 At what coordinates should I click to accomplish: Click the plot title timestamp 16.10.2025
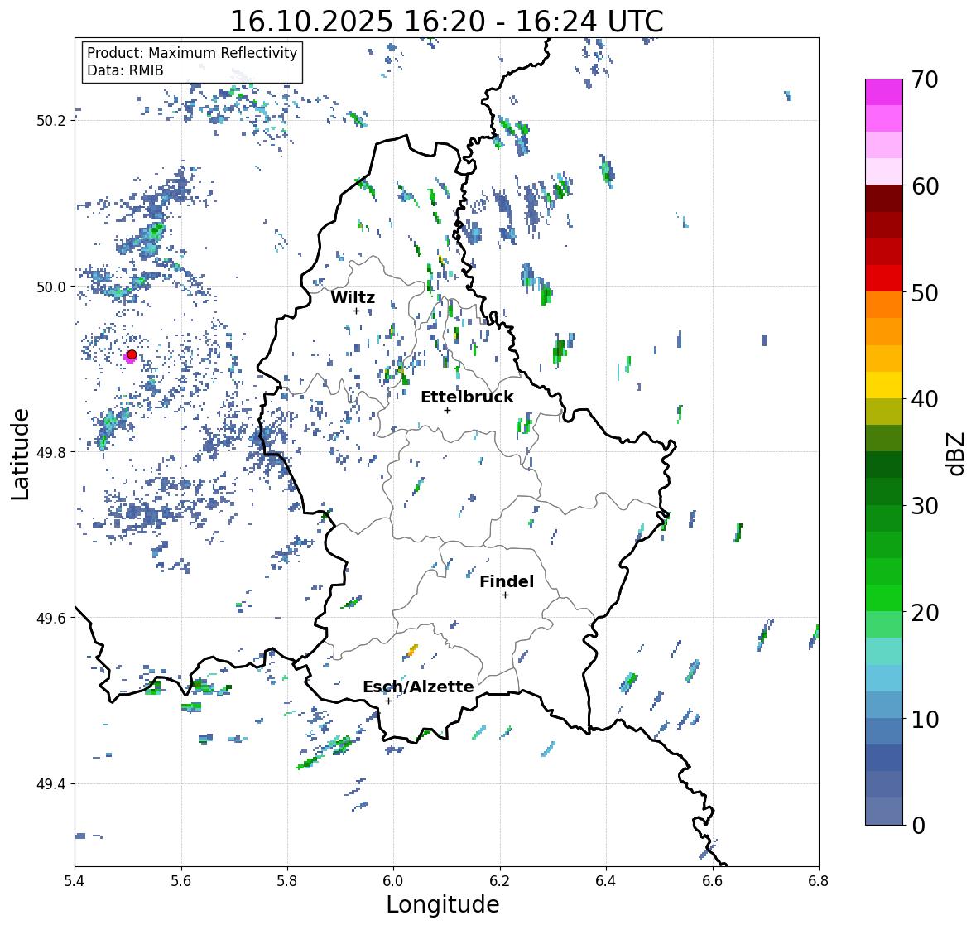[x=312, y=22]
